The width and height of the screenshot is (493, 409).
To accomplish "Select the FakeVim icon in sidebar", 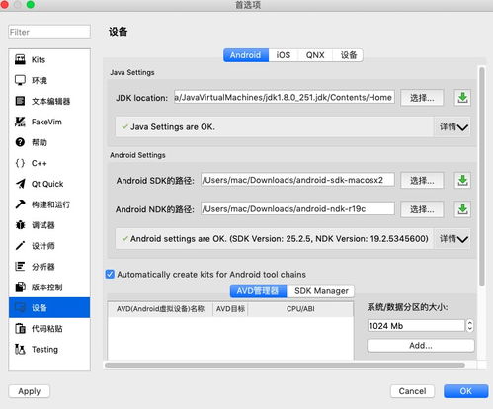I will tap(20, 122).
